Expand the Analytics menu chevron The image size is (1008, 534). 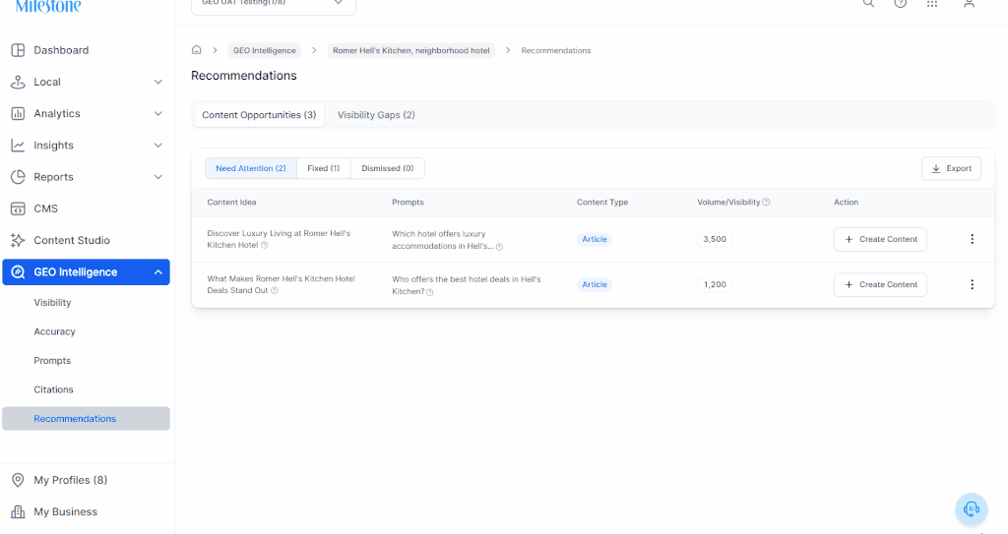point(158,114)
